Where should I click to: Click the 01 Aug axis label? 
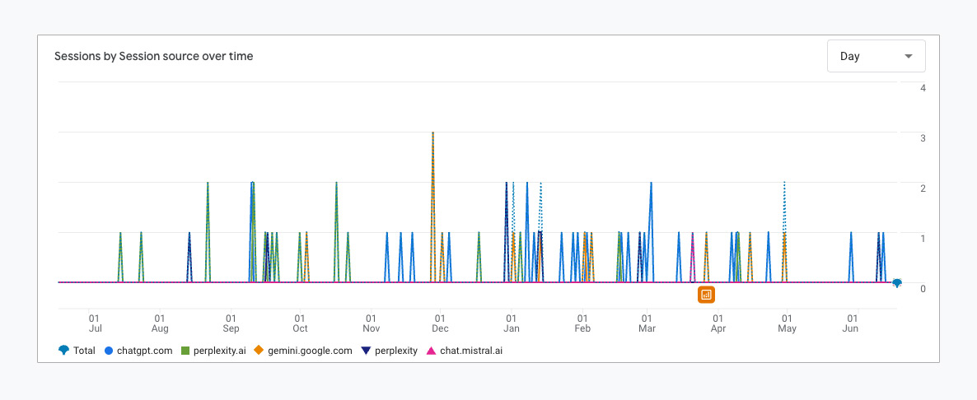[160, 323]
